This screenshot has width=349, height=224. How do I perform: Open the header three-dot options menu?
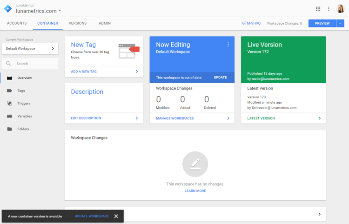pos(329,9)
